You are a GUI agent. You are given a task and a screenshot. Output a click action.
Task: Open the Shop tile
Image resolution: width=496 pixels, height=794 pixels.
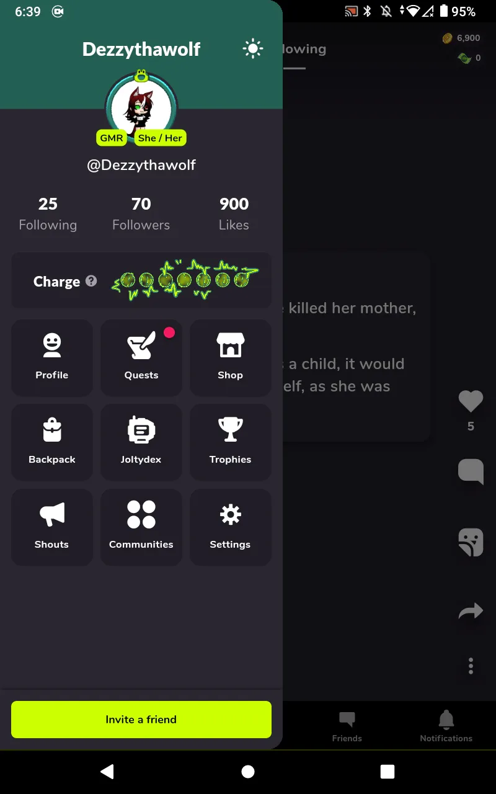pos(230,357)
